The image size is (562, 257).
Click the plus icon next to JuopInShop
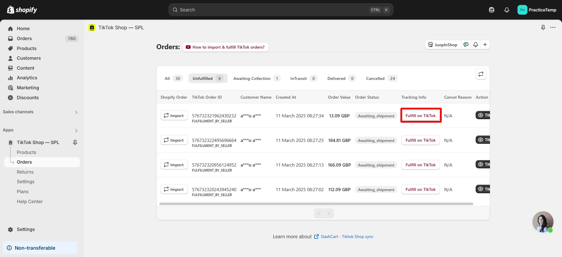(485, 44)
